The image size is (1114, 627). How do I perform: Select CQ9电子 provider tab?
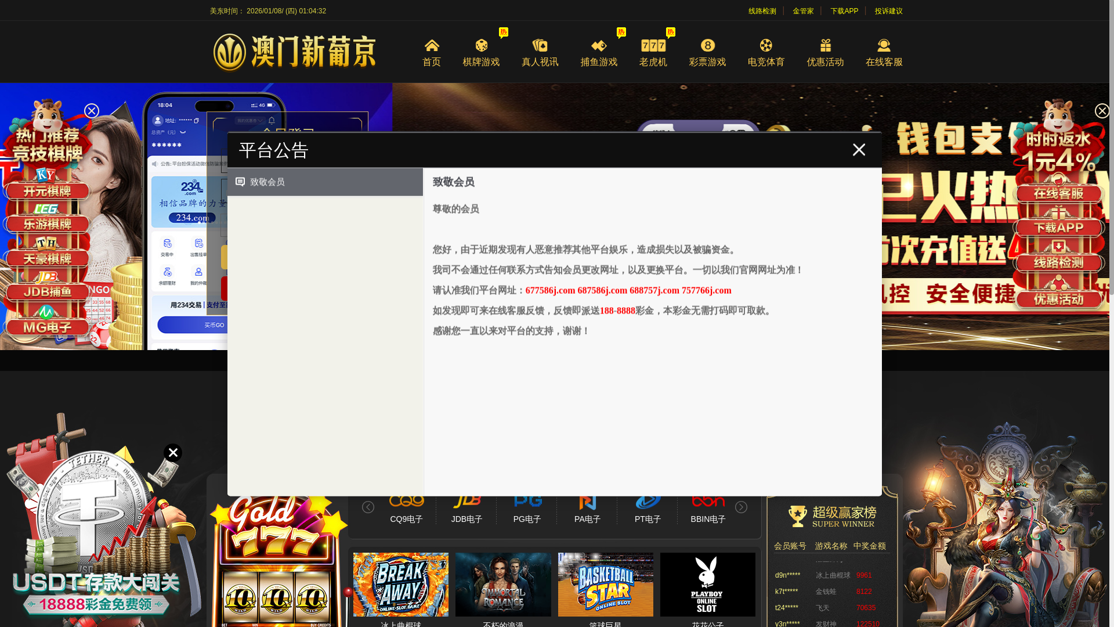pos(406,510)
